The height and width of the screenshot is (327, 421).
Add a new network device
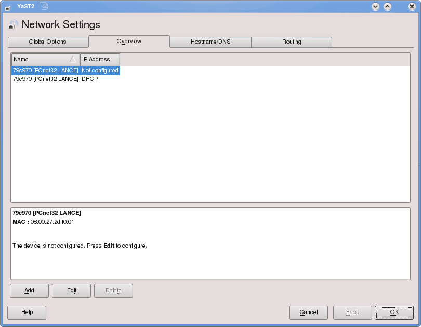(x=29, y=291)
